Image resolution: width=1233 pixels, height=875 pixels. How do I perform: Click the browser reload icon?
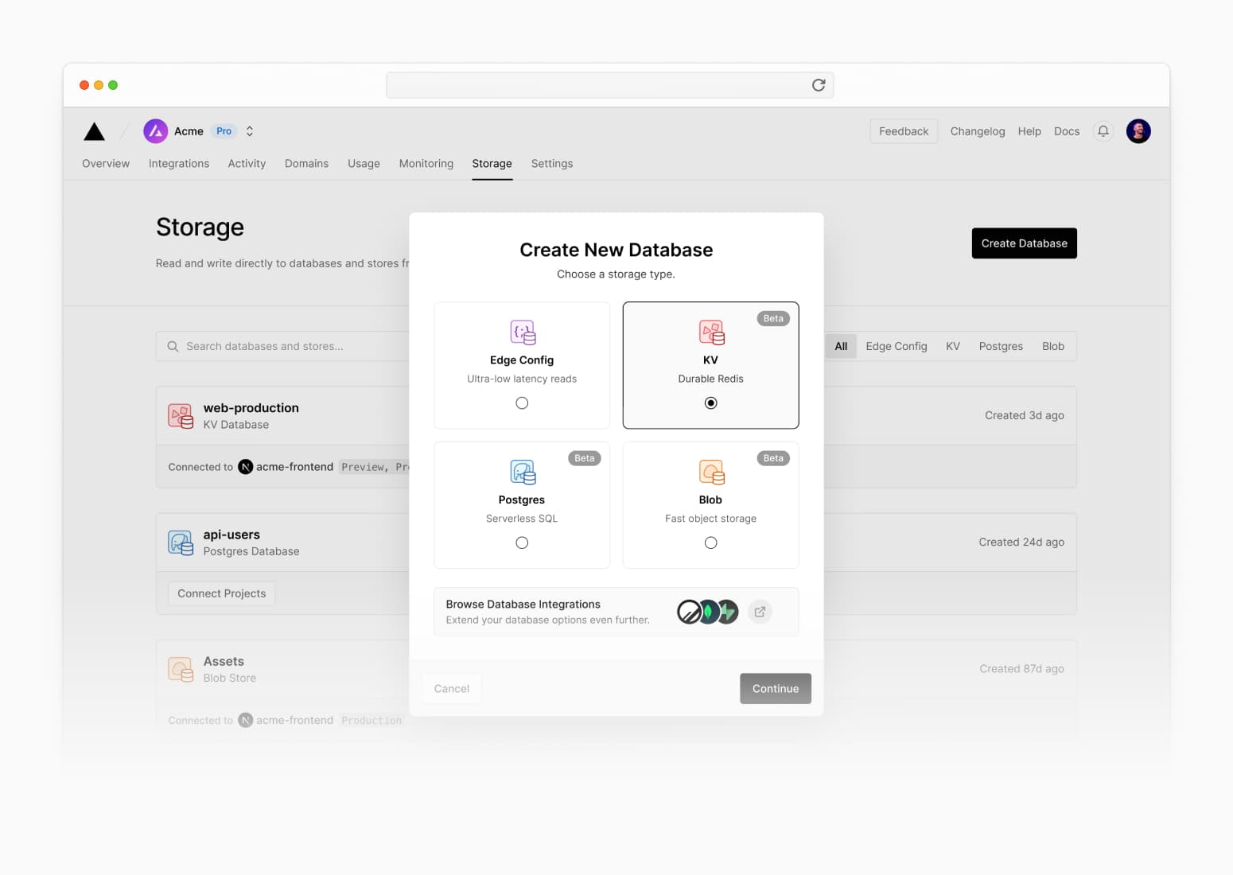pyautogui.click(x=818, y=85)
